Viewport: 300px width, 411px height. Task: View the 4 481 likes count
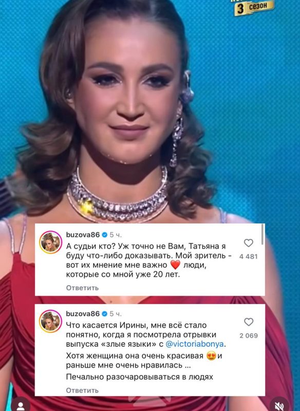(x=249, y=256)
